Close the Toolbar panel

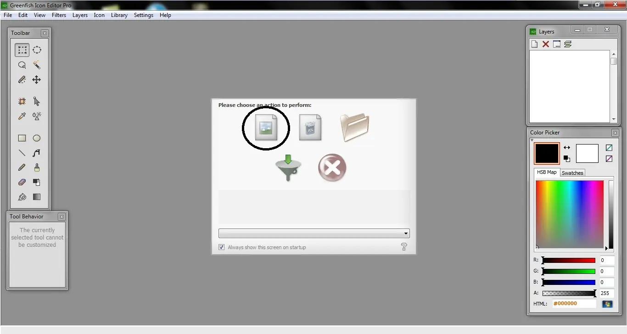tap(45, 33)
